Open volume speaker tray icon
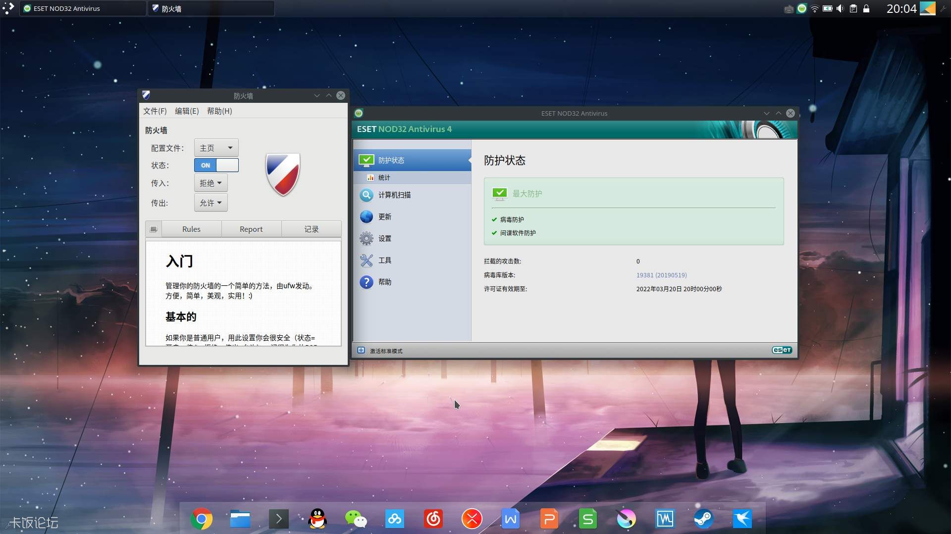Image resolution: width=951 pixels, height=534 pixels. tap(840, 9)
